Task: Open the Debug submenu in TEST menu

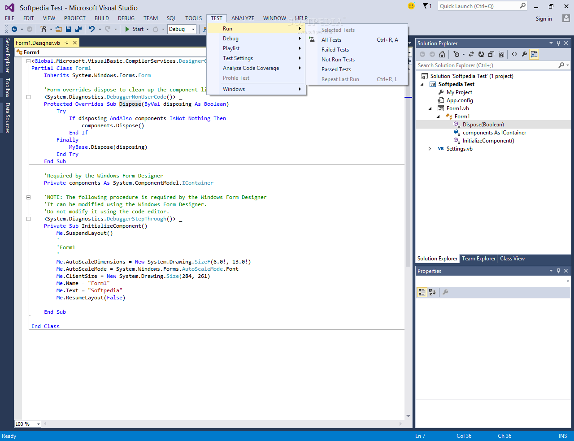Action: pos(257,39)
